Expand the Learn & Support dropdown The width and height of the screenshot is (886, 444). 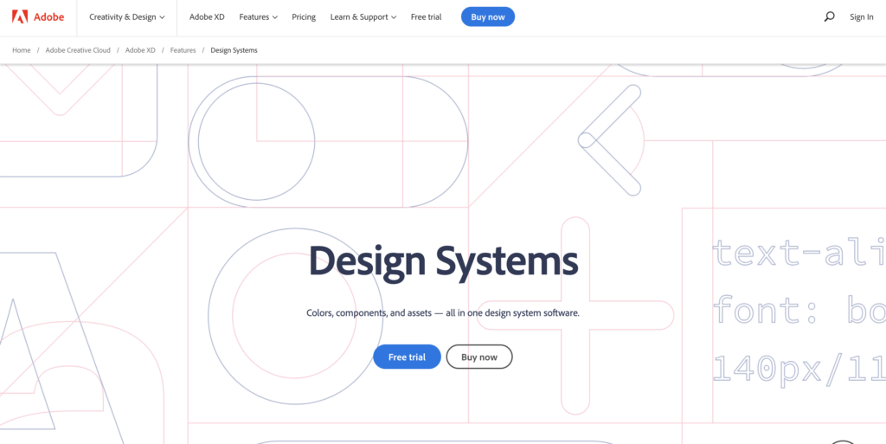(363, 17)
